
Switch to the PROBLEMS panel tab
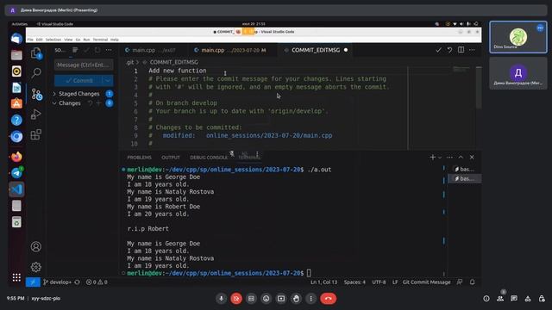(x=140, y=157)
